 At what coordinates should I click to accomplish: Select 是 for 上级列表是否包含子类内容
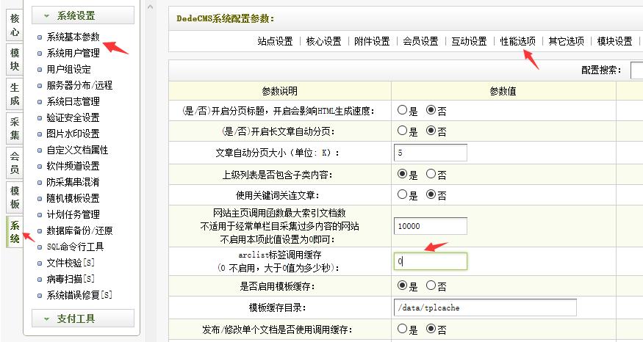pyautogui.click(x=402, y=174)
